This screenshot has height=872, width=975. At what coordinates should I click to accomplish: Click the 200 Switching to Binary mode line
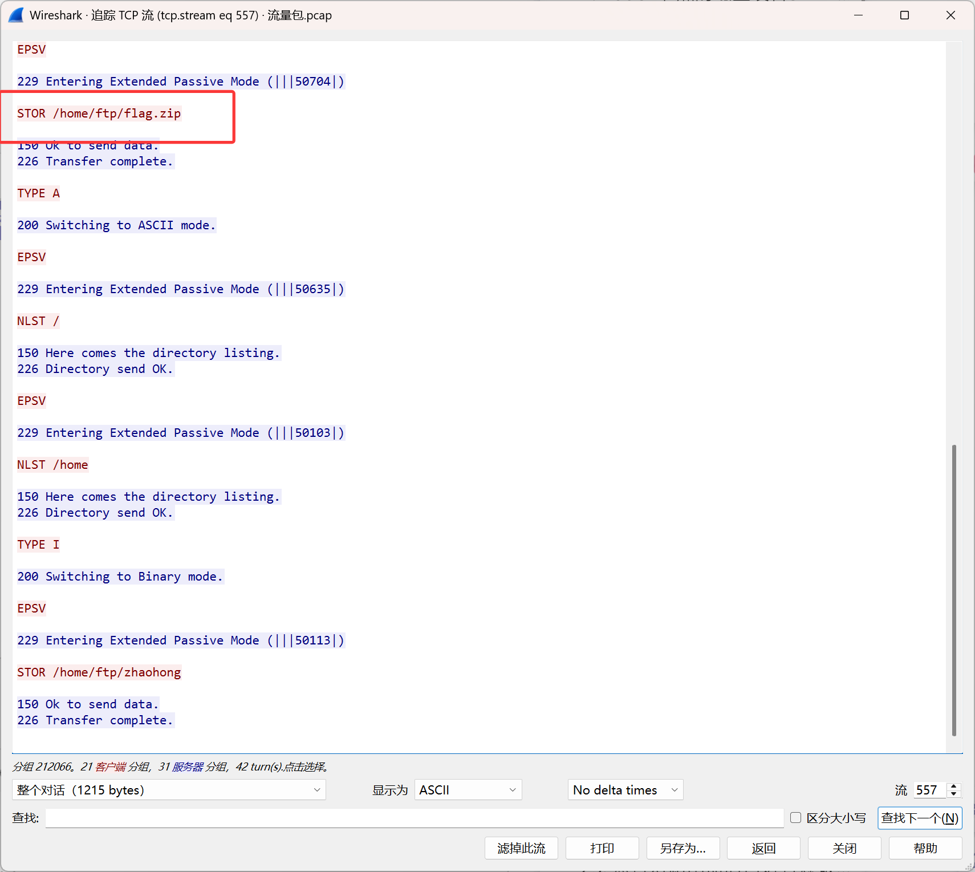tap(120, 577)
